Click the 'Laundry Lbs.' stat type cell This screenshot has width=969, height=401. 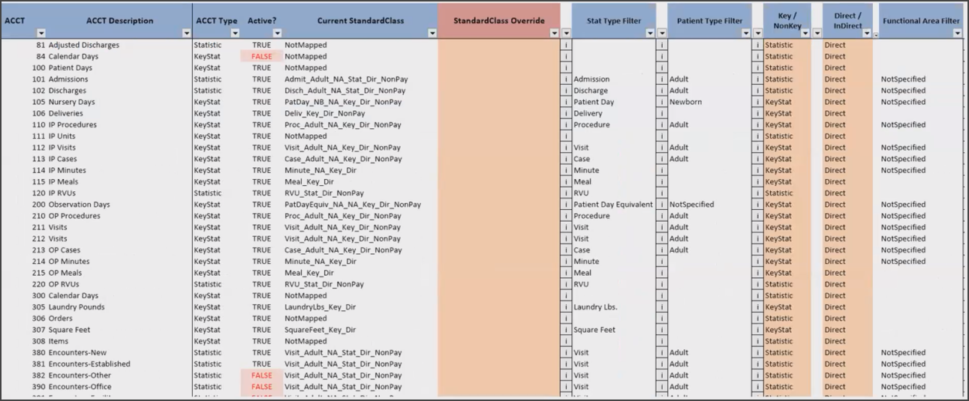614,307
